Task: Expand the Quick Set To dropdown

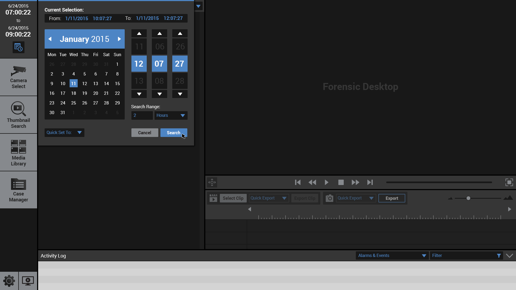Action: [x=64, y=133]
